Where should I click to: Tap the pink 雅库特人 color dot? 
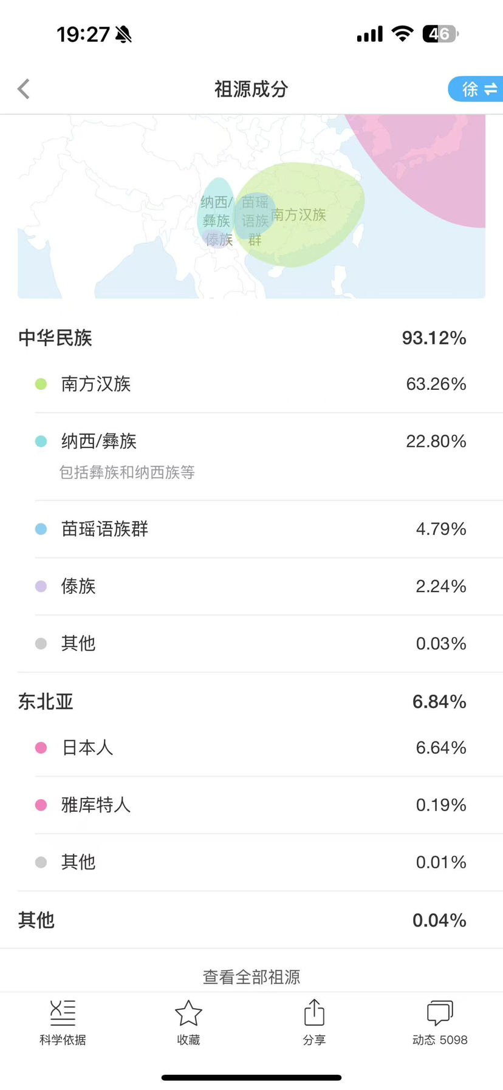41,805
